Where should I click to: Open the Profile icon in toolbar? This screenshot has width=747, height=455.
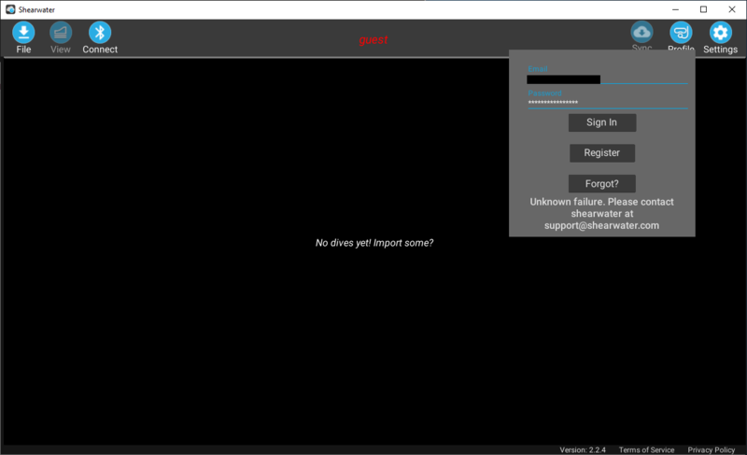coord(681,33)
